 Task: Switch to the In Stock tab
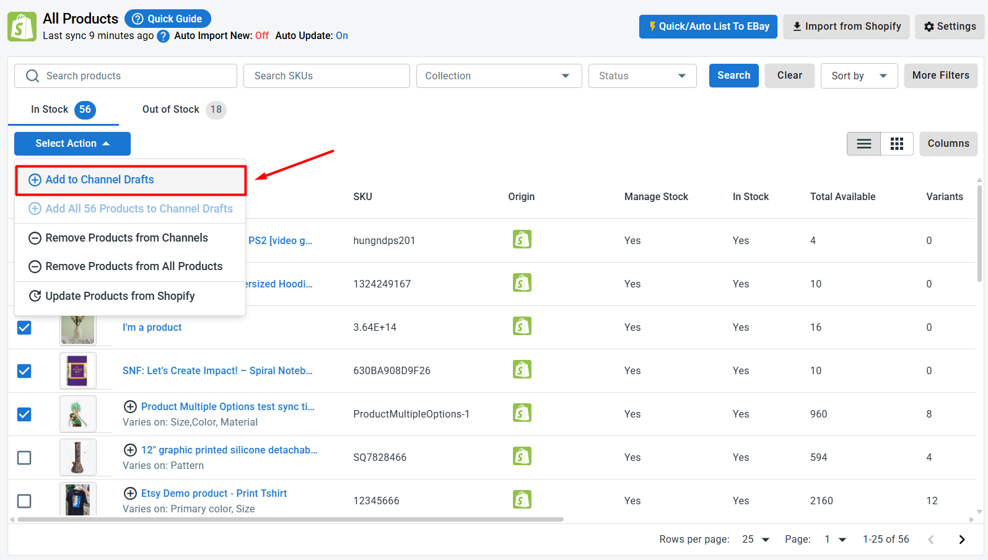coord(63,110)
